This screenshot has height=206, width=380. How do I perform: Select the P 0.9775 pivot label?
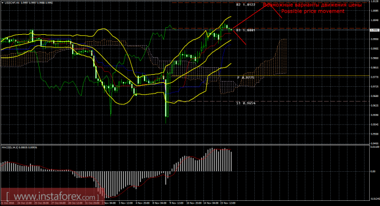pyautogui.click(x=246, y=78)
